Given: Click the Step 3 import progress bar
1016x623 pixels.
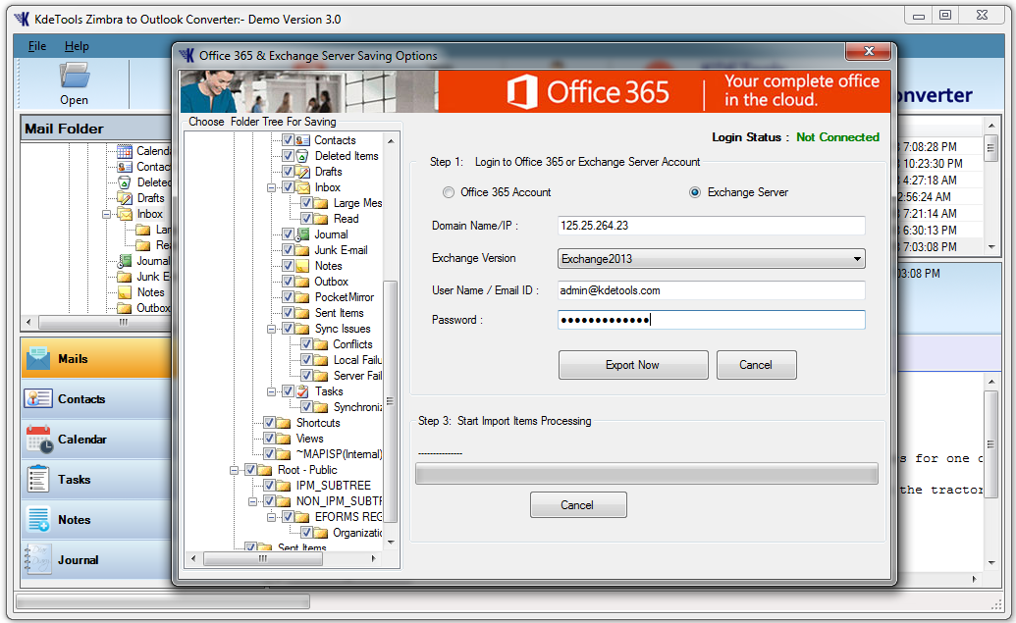Looking at the screenshot, I should coord(646,474).
